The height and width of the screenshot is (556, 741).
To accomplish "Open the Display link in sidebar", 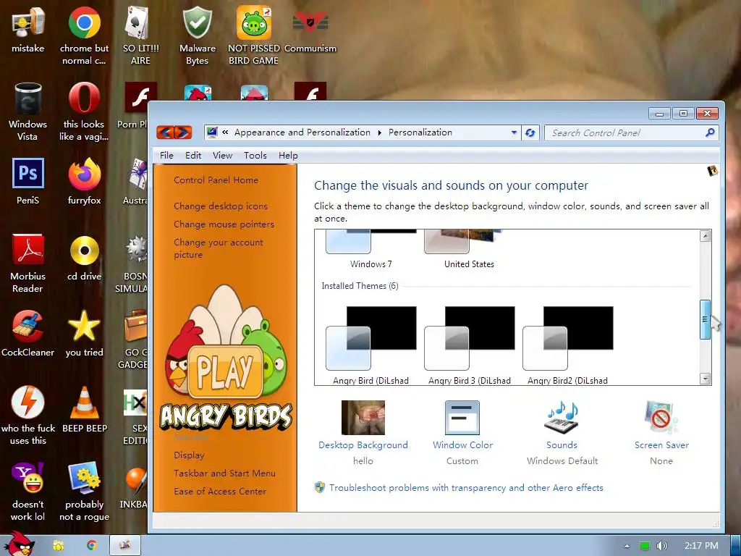I will point(189,455).
